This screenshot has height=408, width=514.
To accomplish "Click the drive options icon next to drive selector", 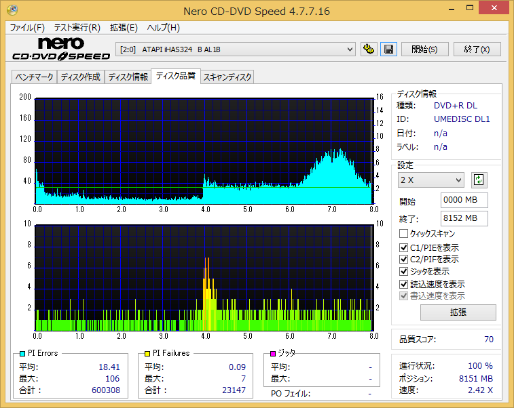I will click(x=369, y=49).
